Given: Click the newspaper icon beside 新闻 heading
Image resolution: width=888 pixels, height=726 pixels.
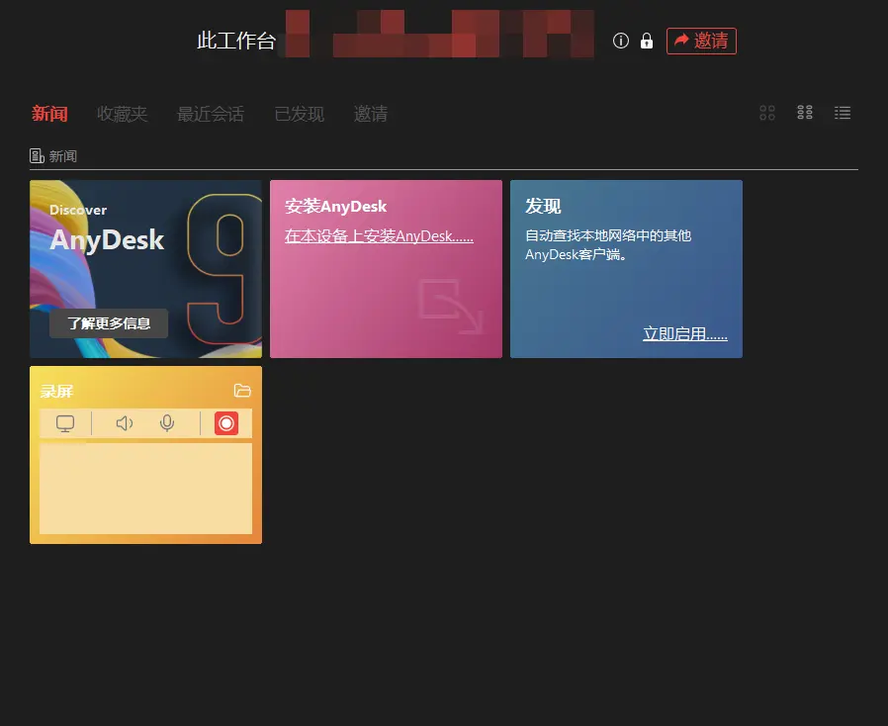Looking at the screenshot, I should (37, 155).
